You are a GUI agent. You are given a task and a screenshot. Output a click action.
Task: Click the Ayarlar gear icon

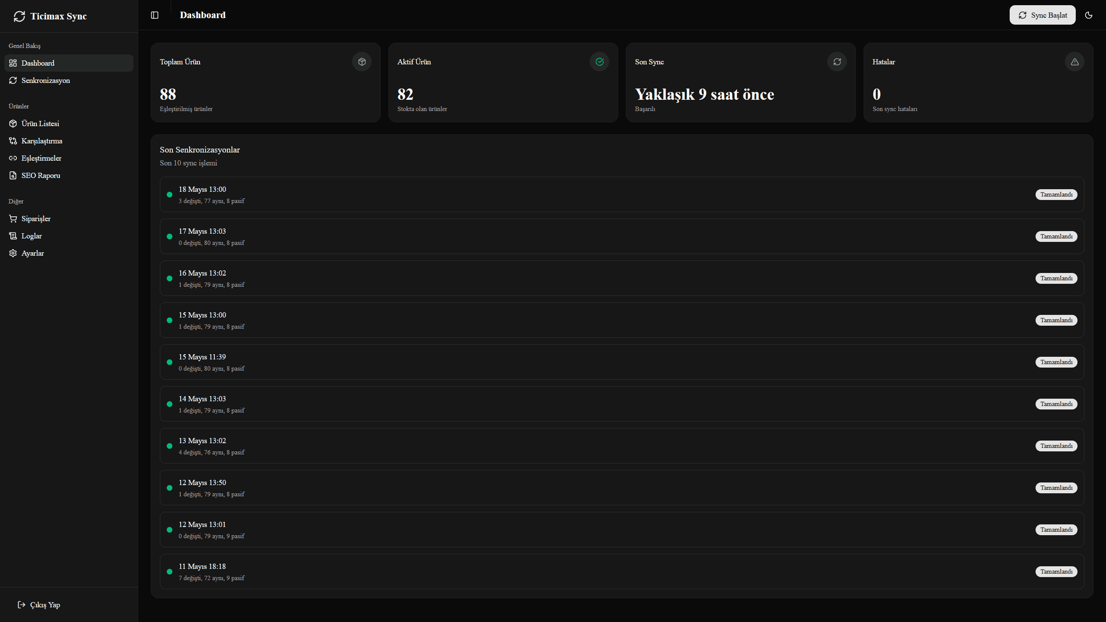pos(13,253)
